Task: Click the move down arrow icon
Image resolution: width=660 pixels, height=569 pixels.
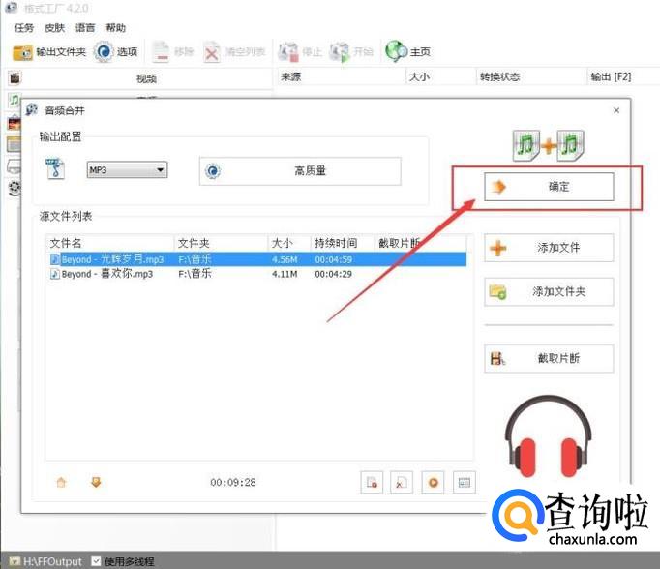Action: tap(96, 482)
